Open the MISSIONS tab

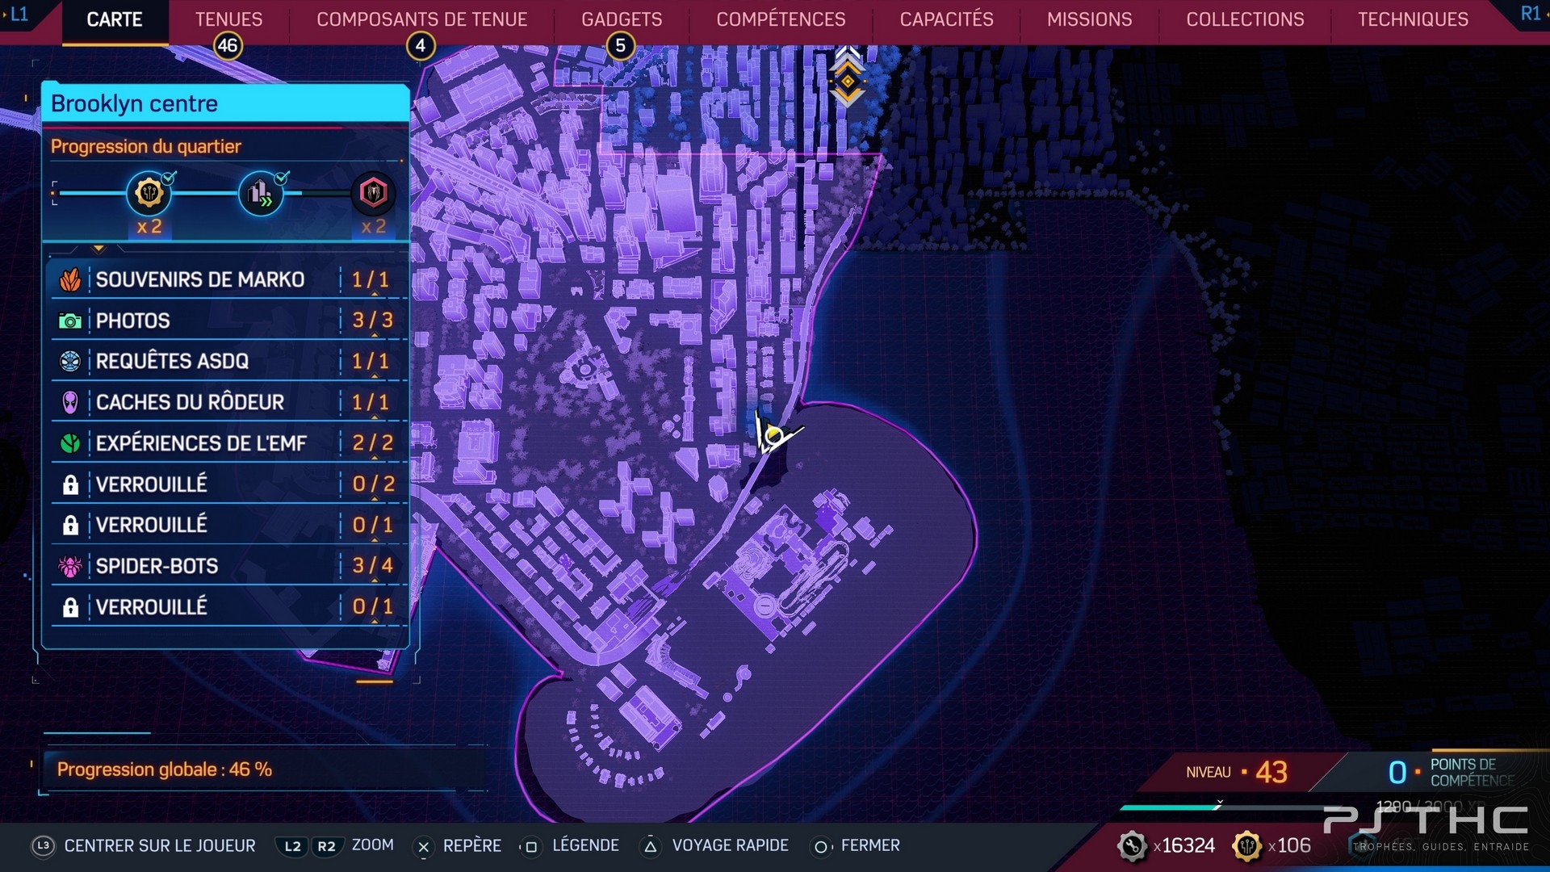(1089, 19)
